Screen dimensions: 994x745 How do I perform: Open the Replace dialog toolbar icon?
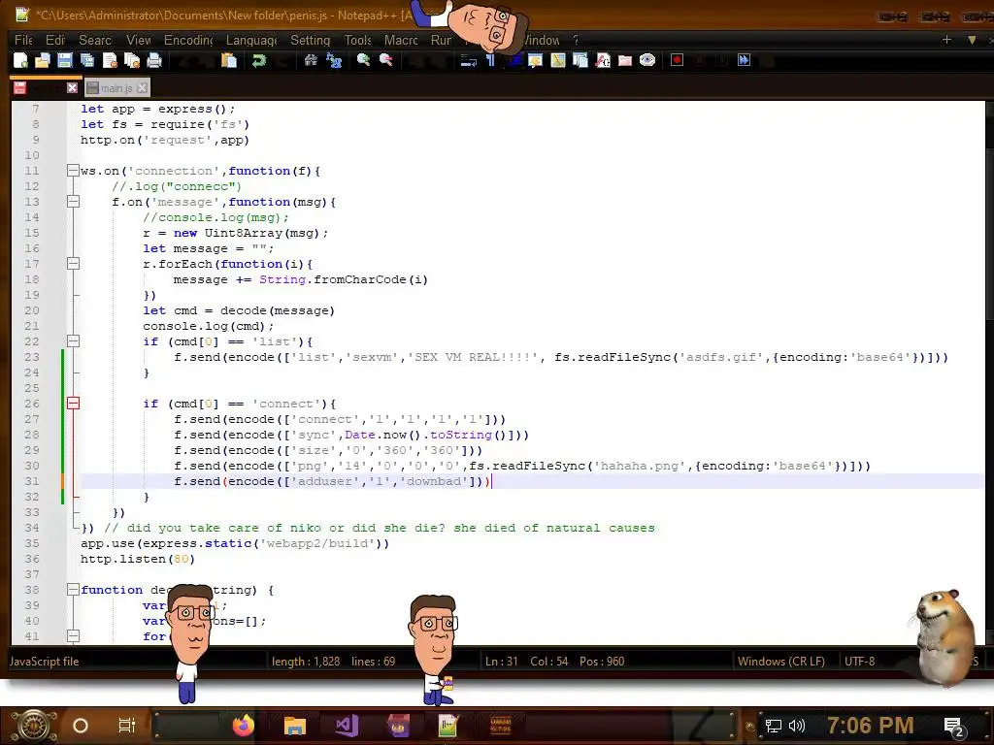334,60
